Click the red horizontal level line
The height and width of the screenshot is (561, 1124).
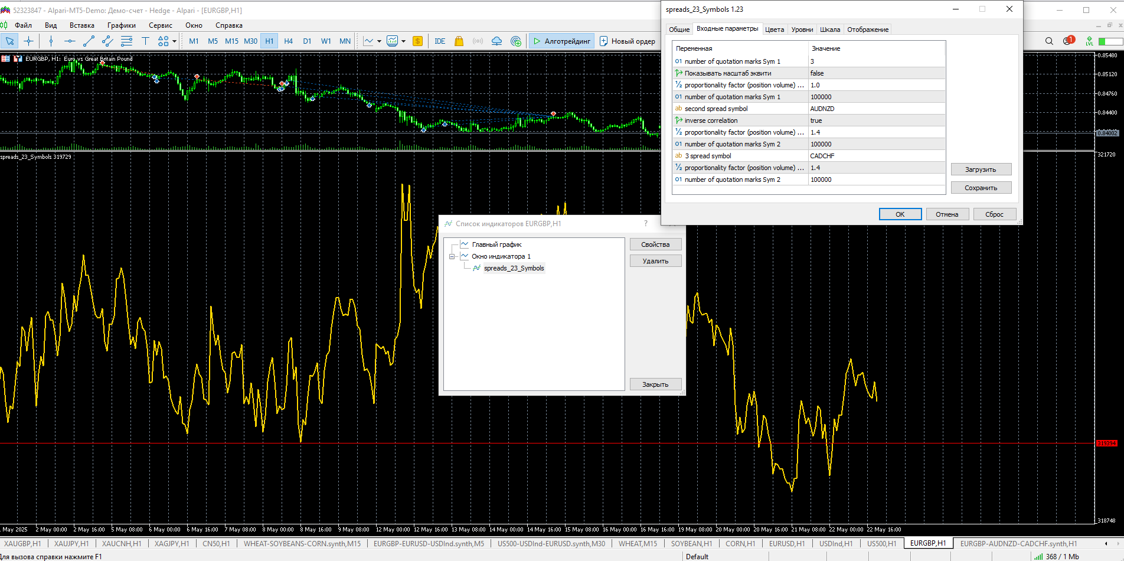tap(531, 443)
